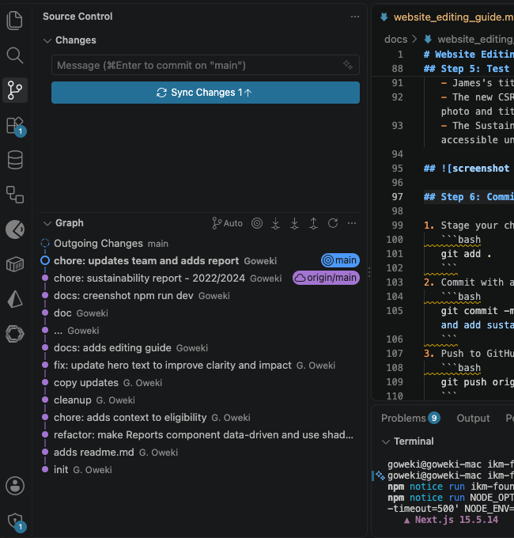Viewport: 514px width, 538px height.
Task: Select the Source Control activity bar icon
Action: (x=15, y=90)
